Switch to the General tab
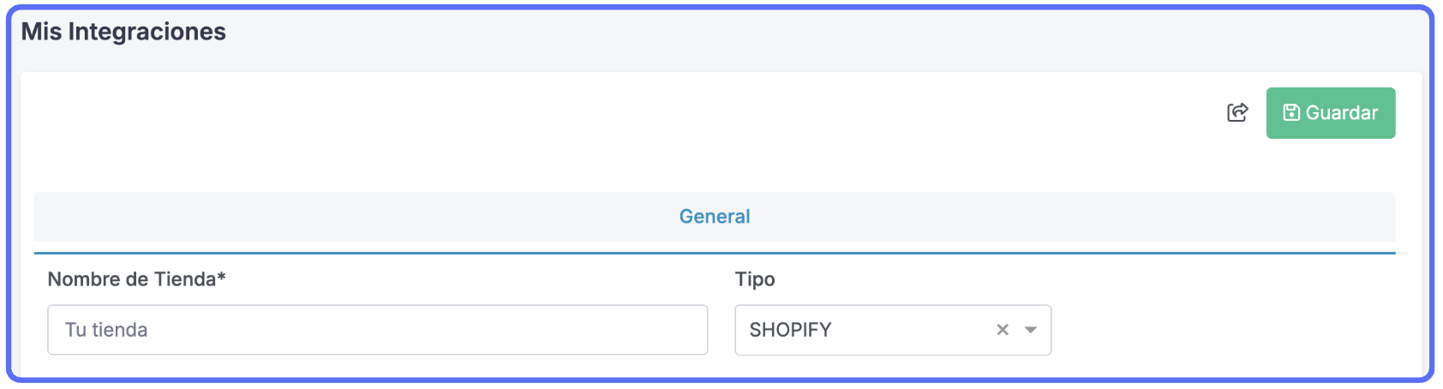The width and height of the screenshot is (1443, 389). tap(714, 217)
